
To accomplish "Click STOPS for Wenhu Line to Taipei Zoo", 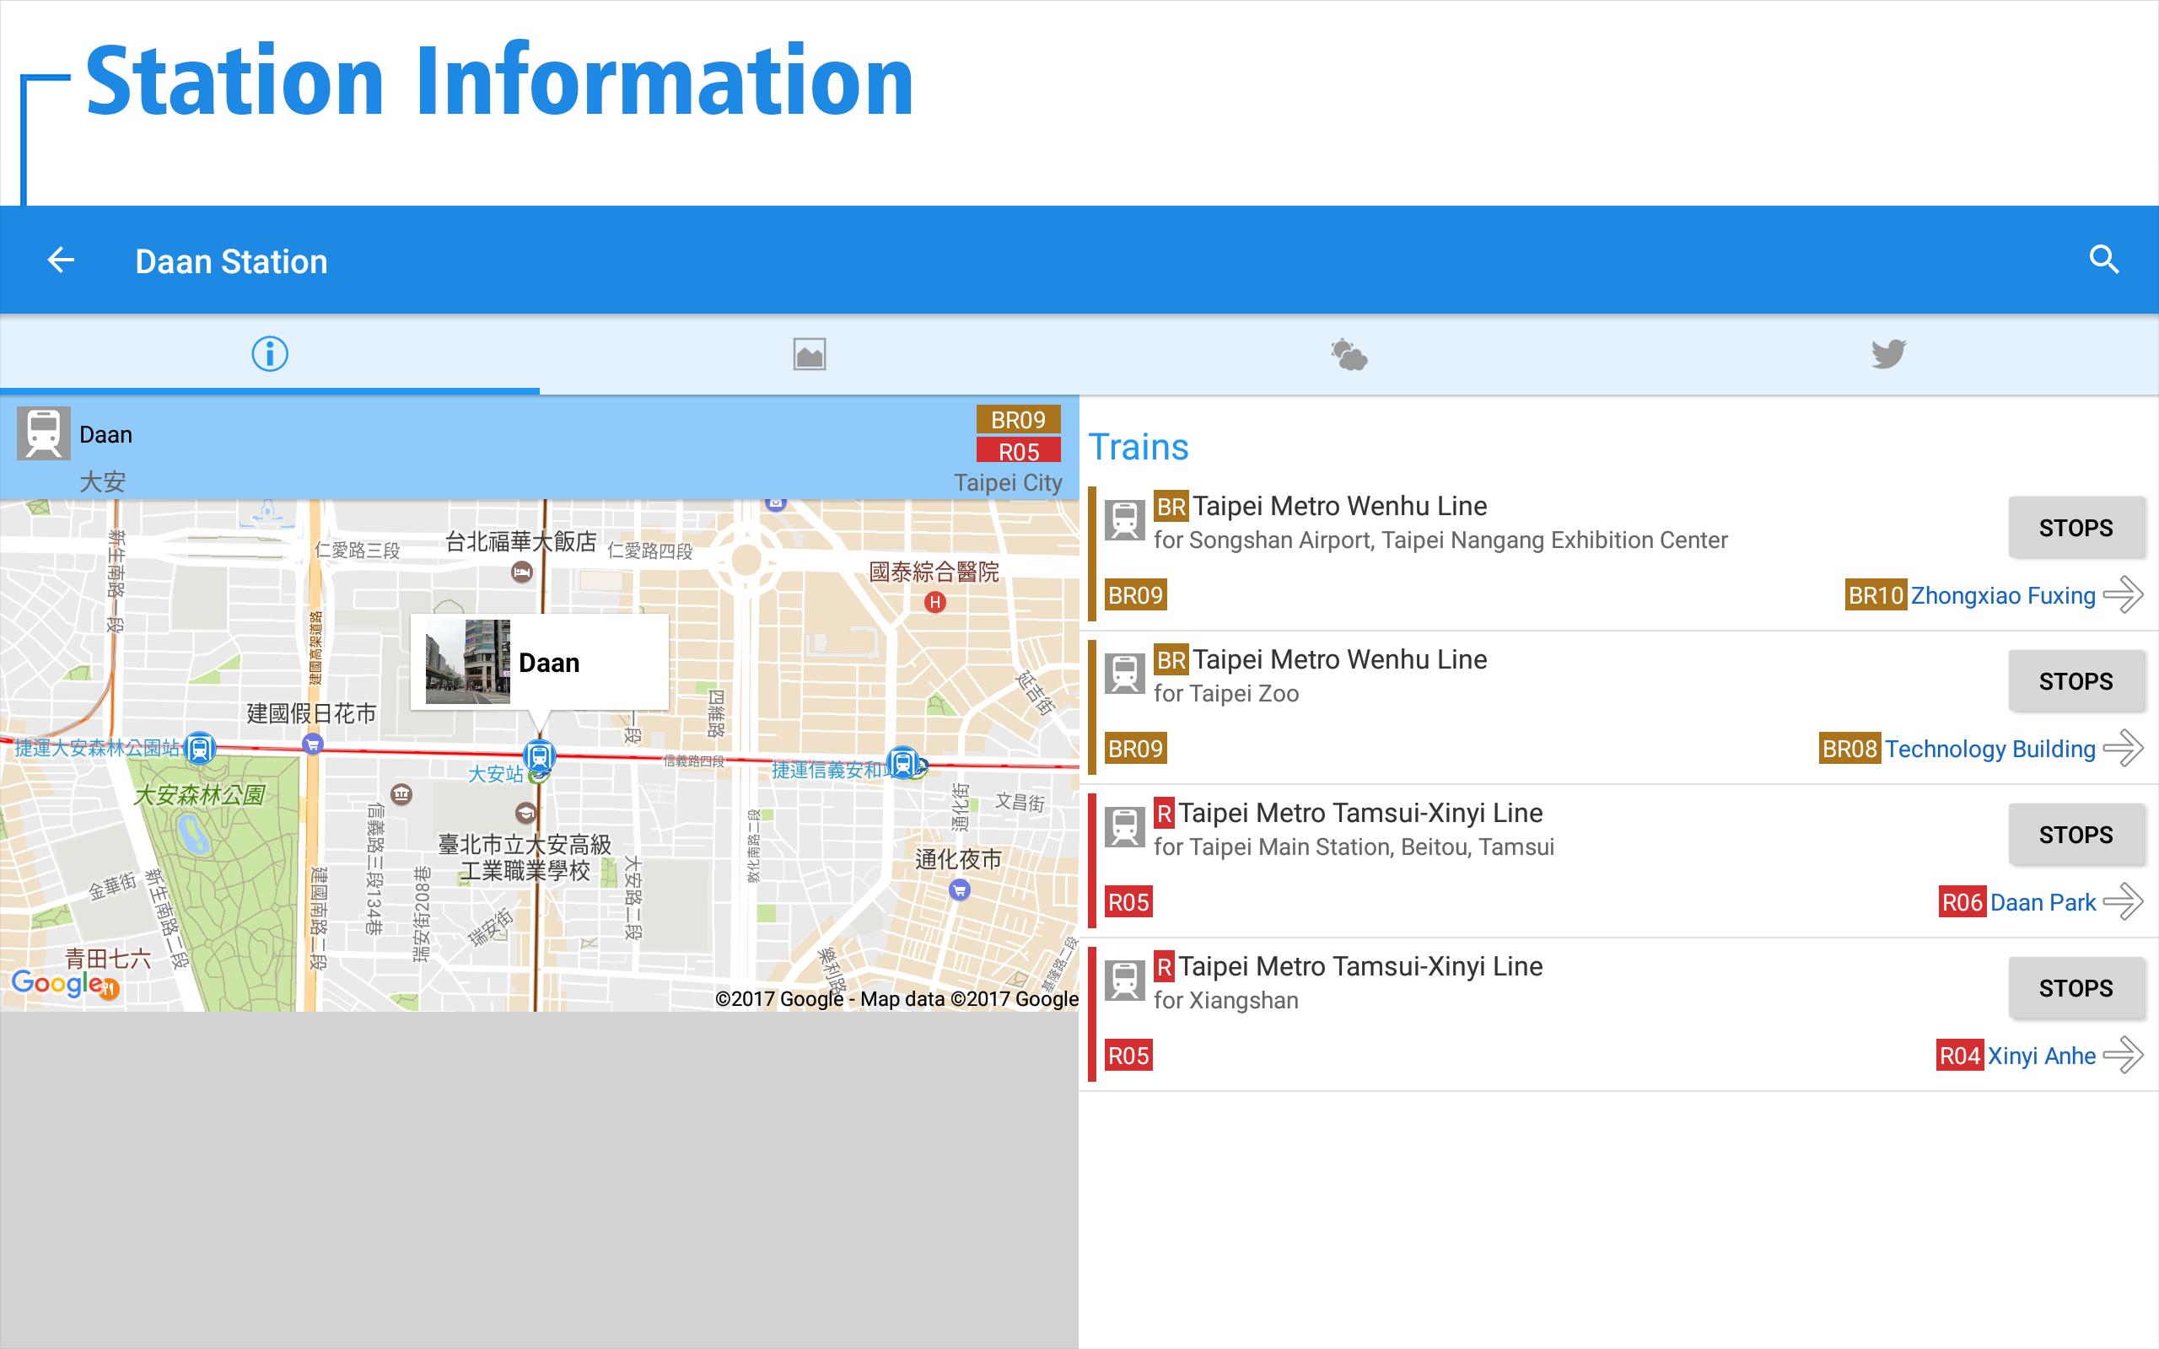I will pyautogui.click(x=2076, y=680).
